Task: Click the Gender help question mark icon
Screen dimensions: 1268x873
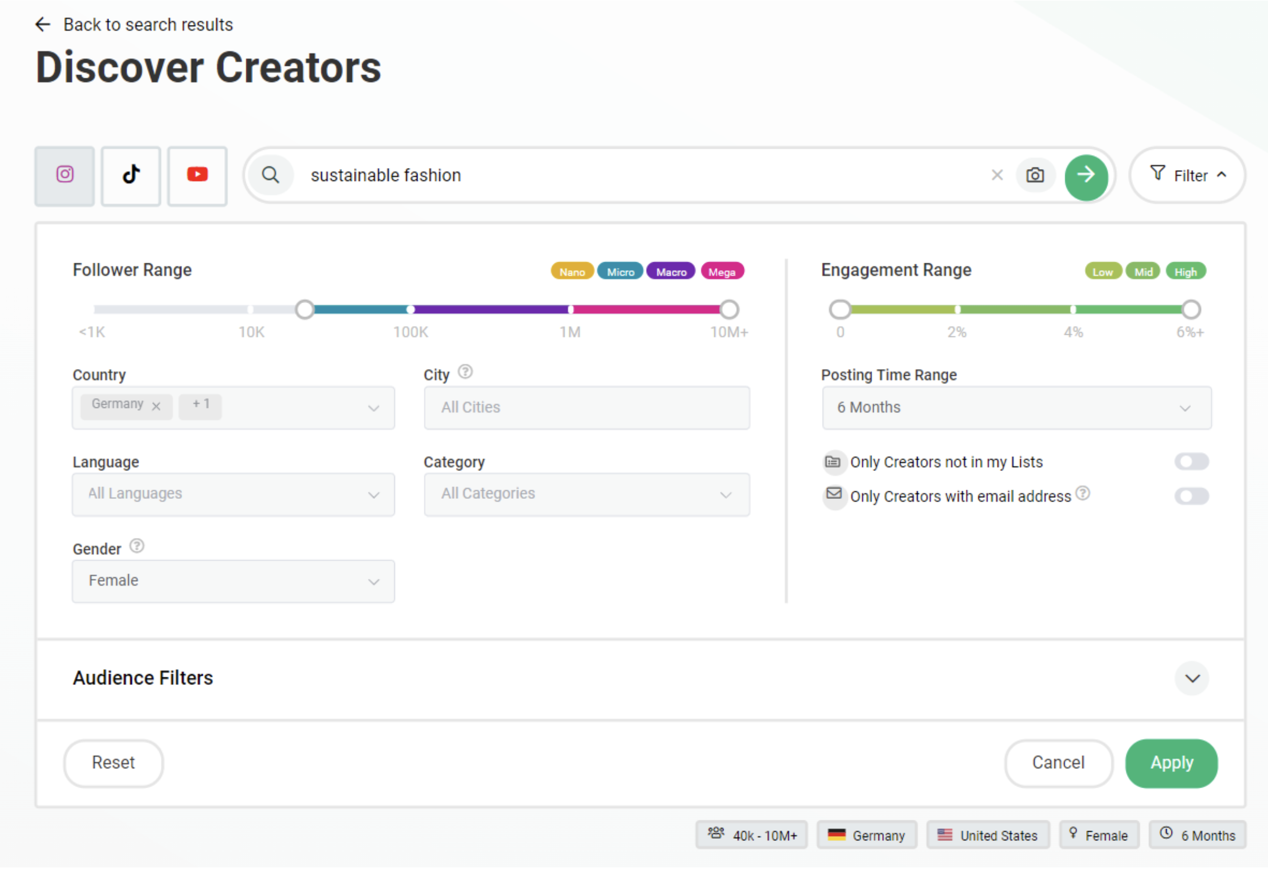Action: [137, 547]
